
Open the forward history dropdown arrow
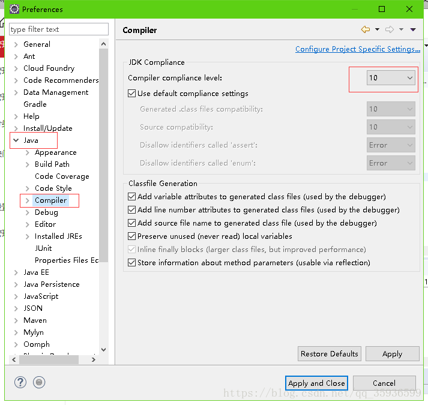[401, 29]
